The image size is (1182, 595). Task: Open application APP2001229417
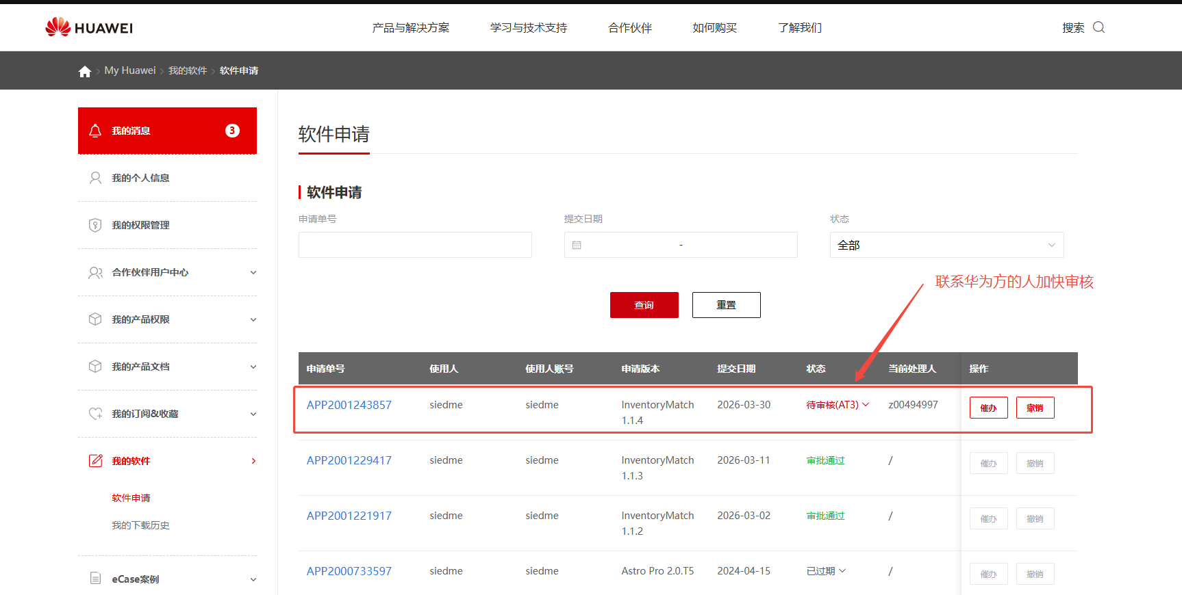(349, 460)
